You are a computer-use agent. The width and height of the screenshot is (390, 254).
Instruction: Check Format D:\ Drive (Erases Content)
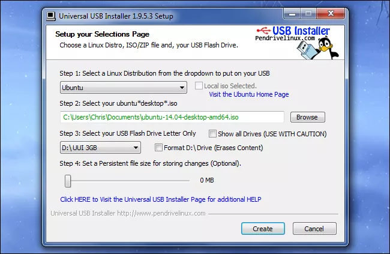point(158,148)
